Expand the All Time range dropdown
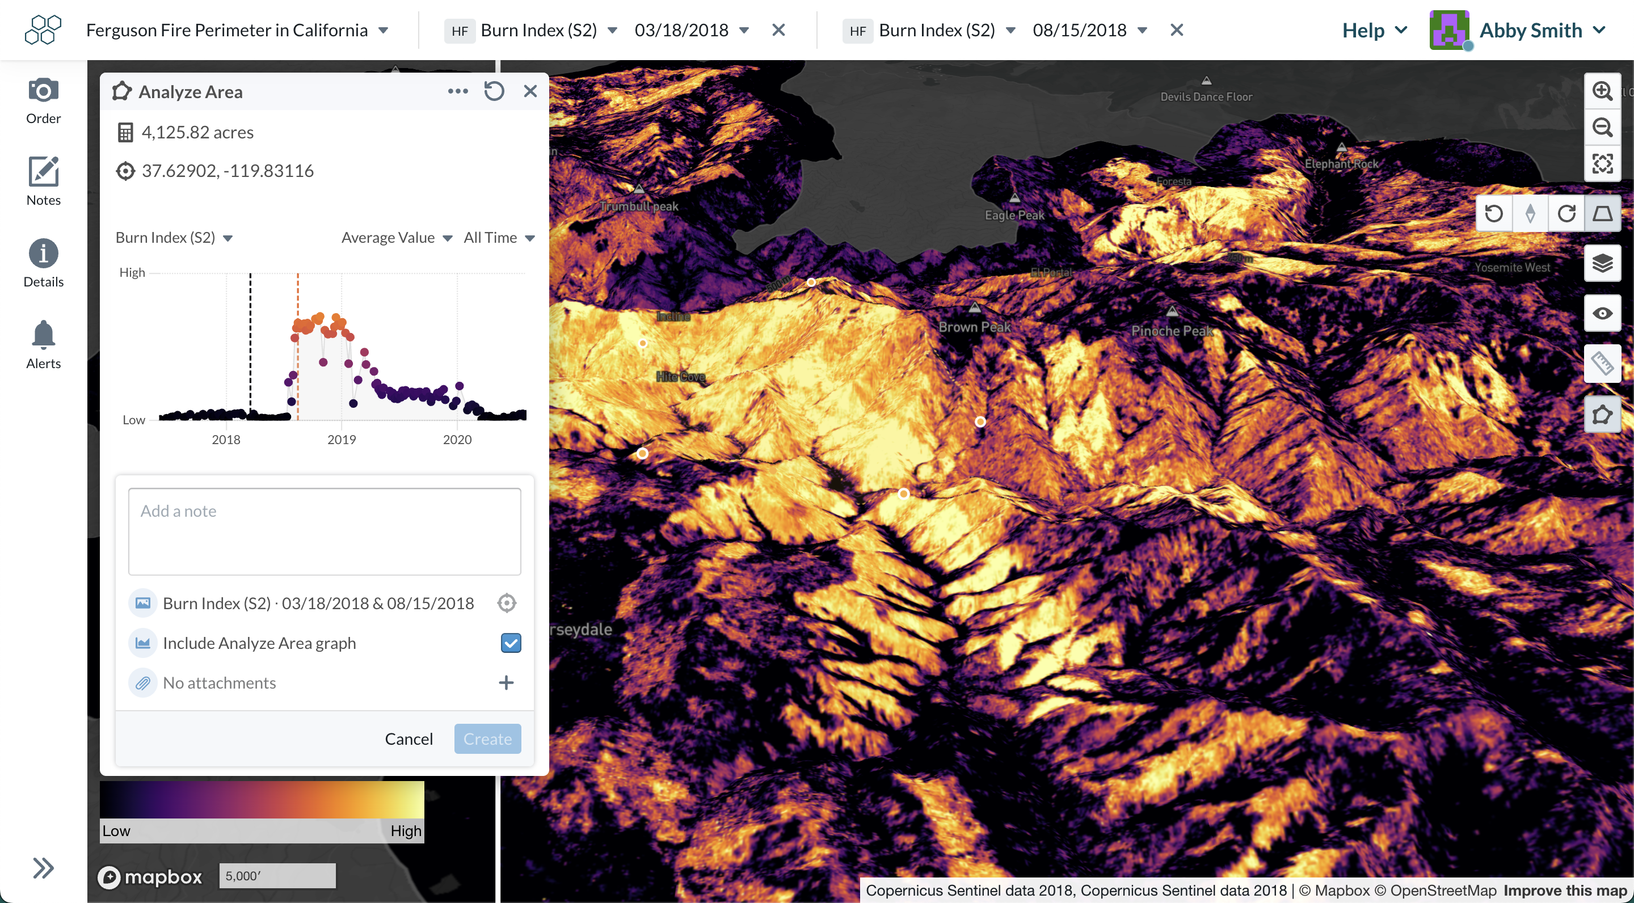 point(499,238)
